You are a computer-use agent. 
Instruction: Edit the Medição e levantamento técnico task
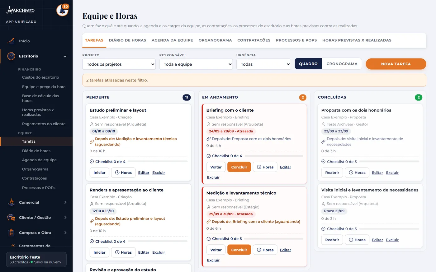point(285,250)
